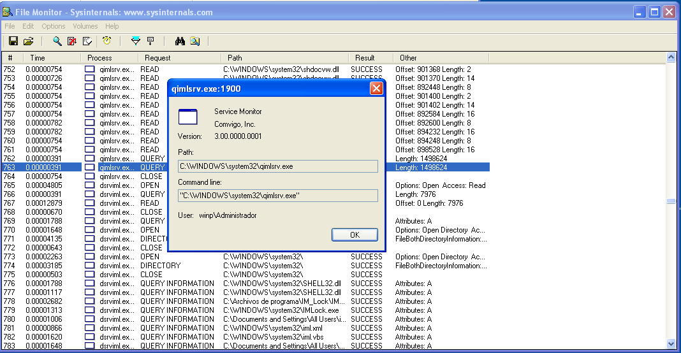Click process icon in row 761
Screen dimensions: 681x353
pos(89,149)
